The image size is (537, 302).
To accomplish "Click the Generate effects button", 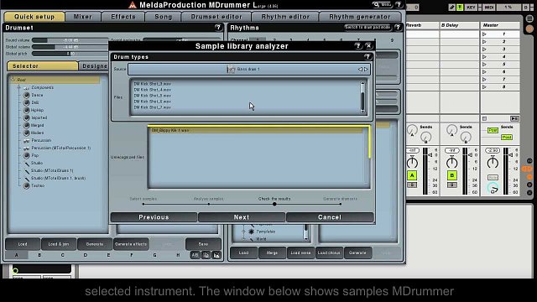I will coord(131,244).
